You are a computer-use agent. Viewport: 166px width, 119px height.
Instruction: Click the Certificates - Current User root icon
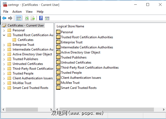pos(4,26)
